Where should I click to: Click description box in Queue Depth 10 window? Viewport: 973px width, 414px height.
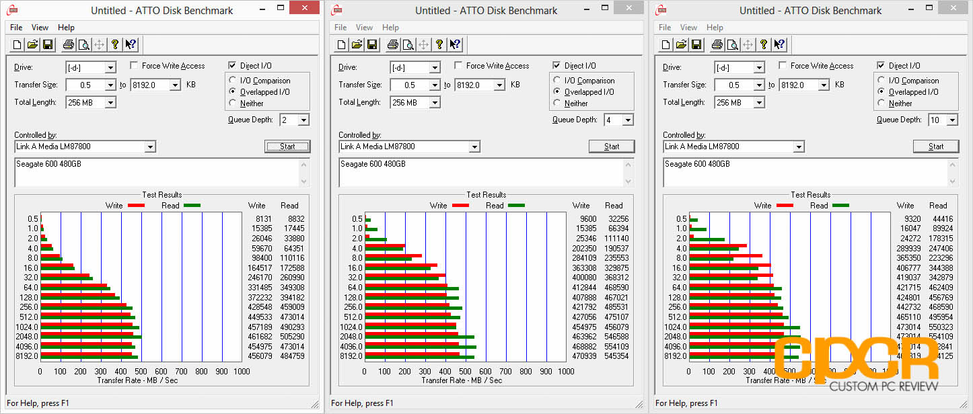[x=811, y=173]
